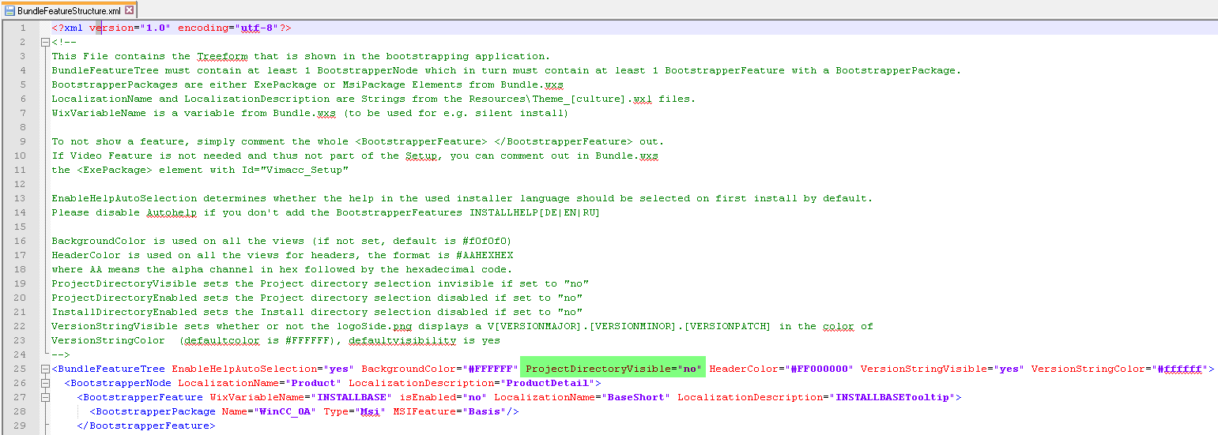Screen dimensions: 1218x435
Task: Select the BundleFeatureStructure.xml tab label
Action: (70, 11)
